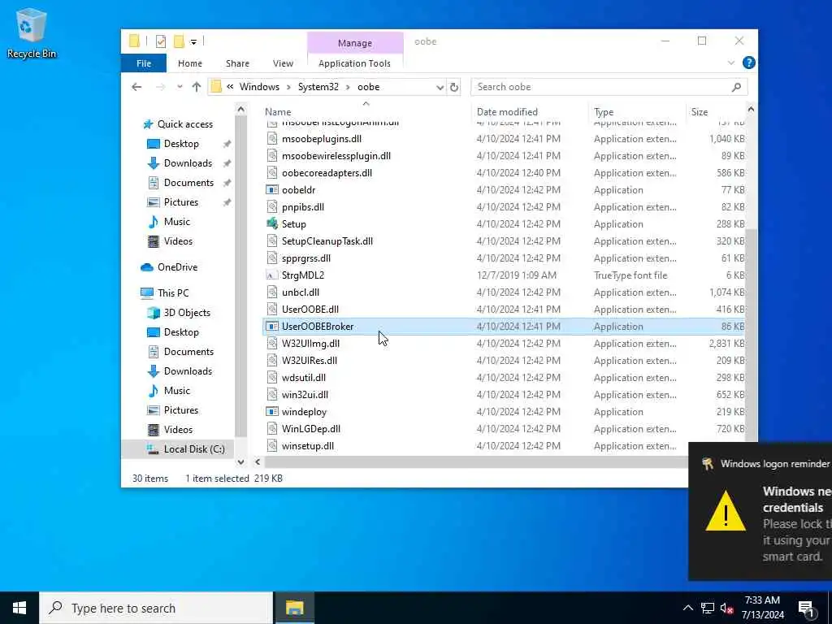This screenshot has width=832, height=624.
Task: Click the taskbar search box
Action: pyautogui.click(x=156, y=608)
